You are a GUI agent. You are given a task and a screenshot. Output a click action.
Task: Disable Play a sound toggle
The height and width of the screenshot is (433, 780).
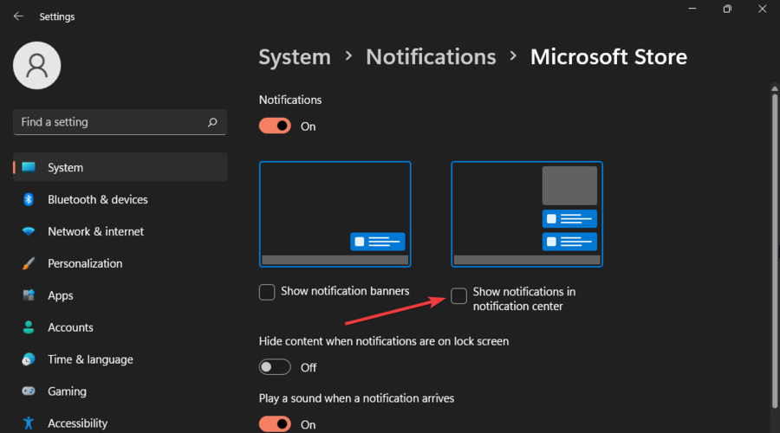[276, 423]
